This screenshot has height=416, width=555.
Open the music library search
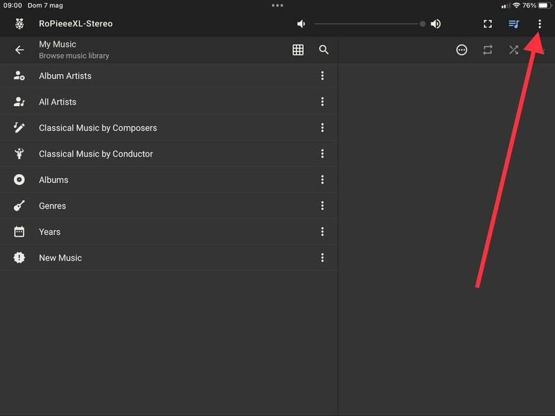[323, 50]
